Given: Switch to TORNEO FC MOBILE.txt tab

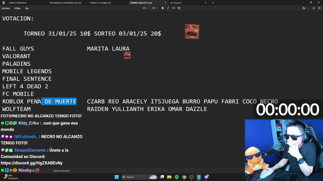Looking at the screenshot, I should [x=100, y=3].
